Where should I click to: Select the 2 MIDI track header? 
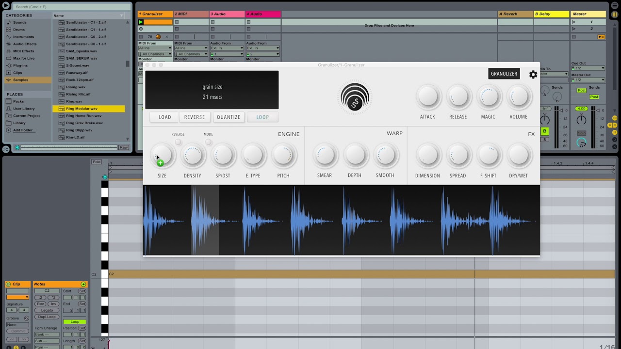191,14
